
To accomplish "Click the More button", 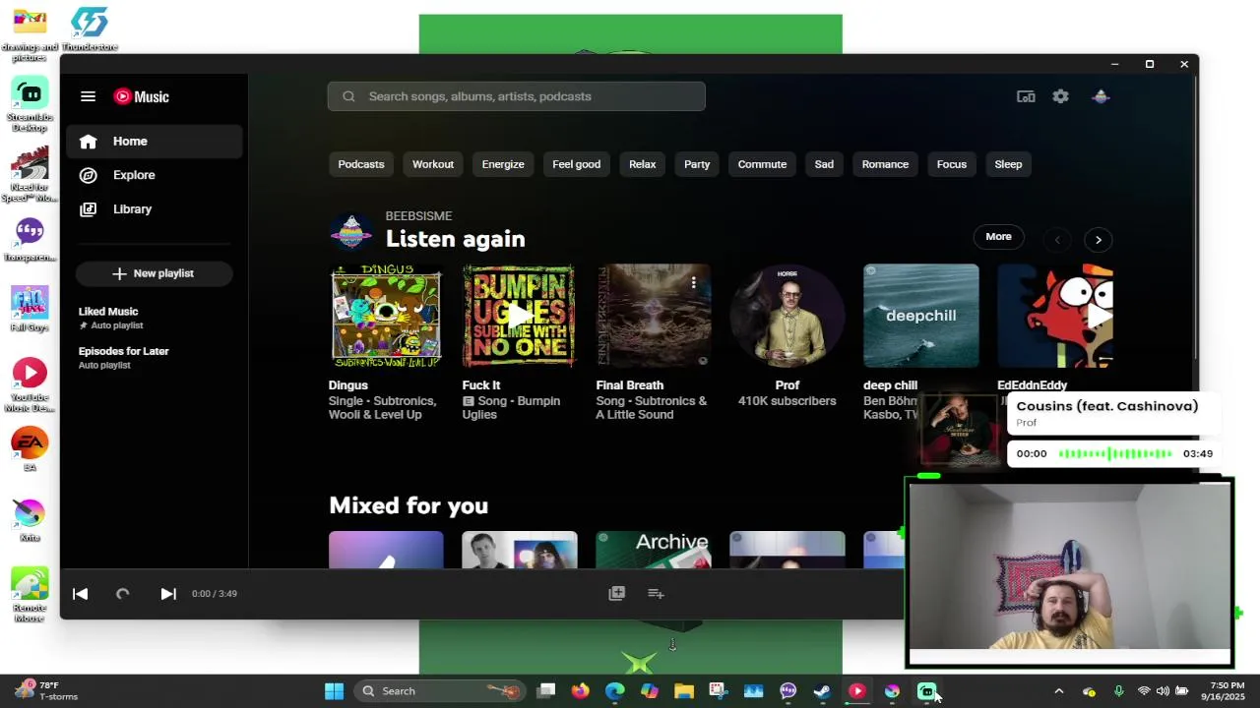I will (x=998, y=237).
